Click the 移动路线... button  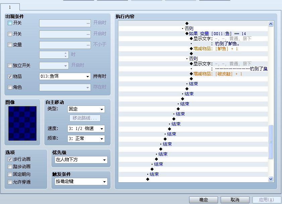(85, 118)
